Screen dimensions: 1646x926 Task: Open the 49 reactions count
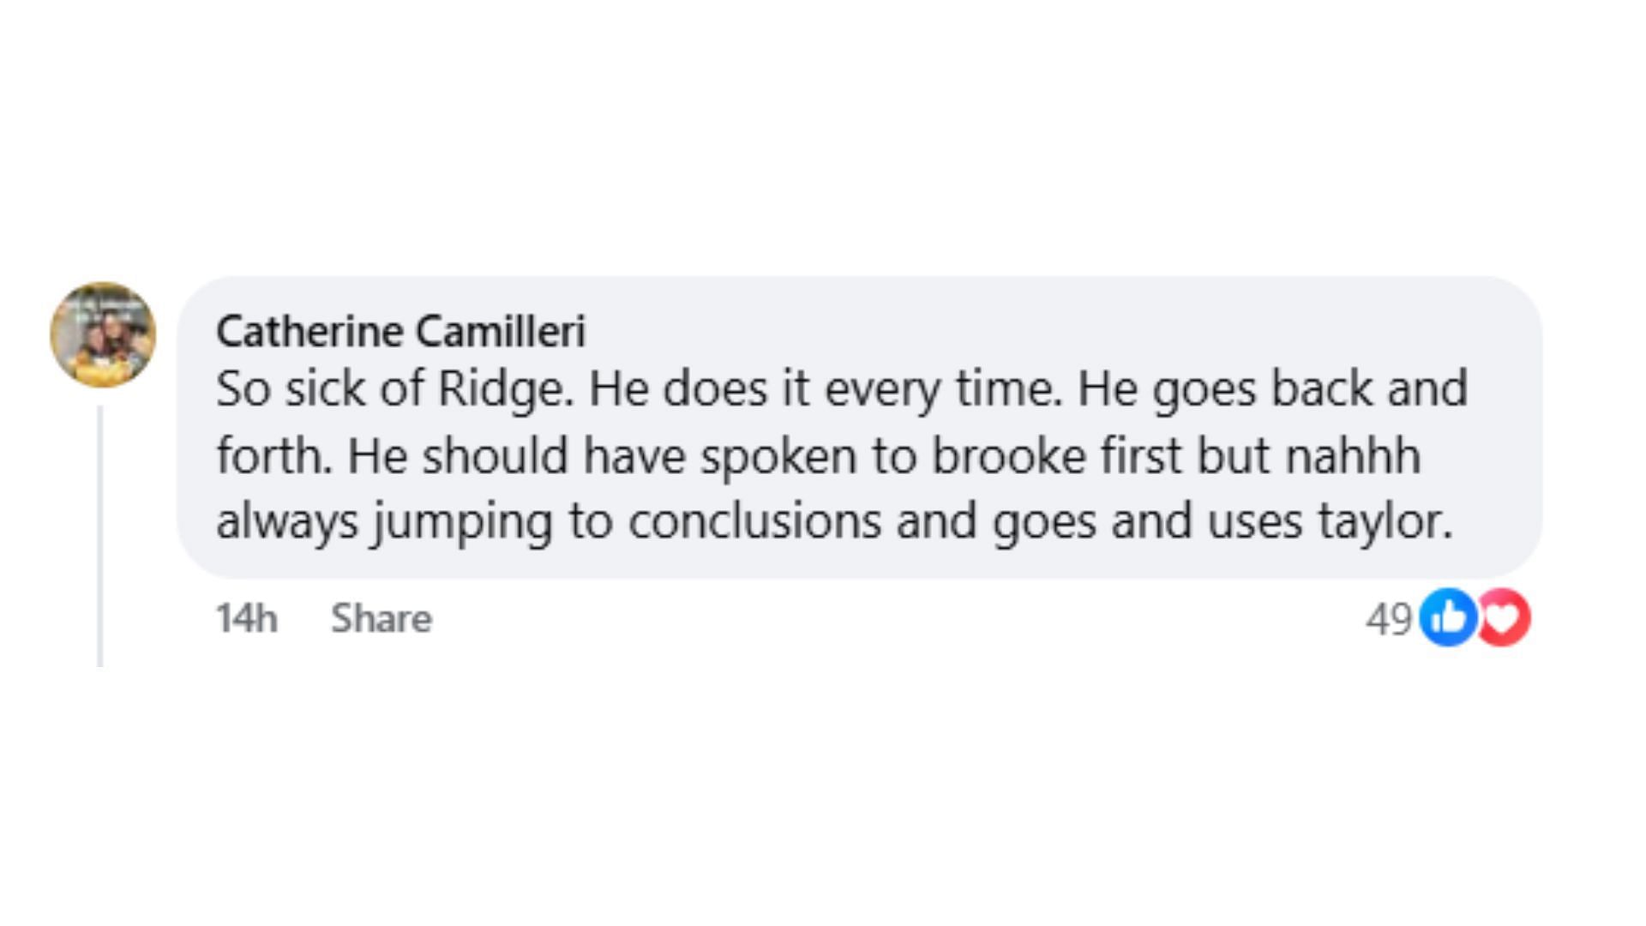[x=1389, y=619]
